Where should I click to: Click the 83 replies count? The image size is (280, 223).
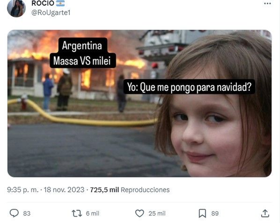[27, 213]
